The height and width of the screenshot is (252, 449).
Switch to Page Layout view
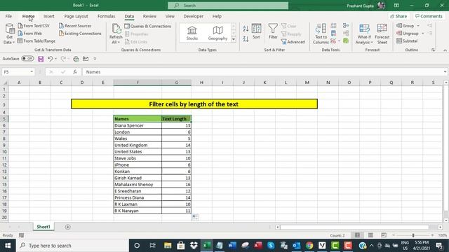[370, 235]
